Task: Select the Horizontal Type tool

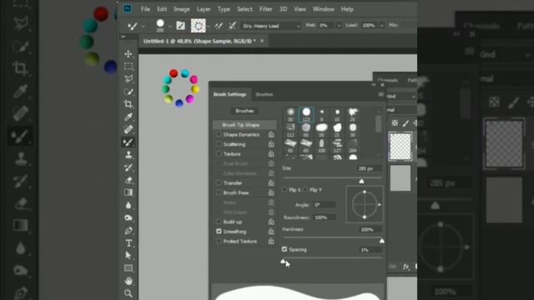Action: (x=128, y=243)
